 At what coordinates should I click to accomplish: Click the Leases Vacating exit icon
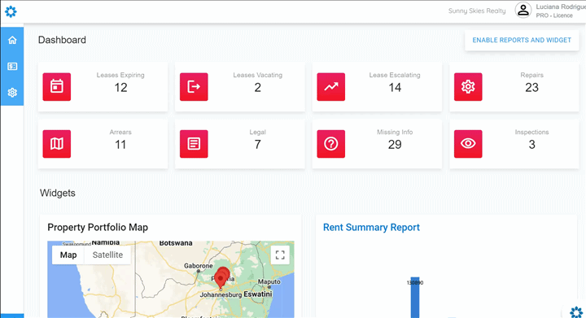(194, 86)
